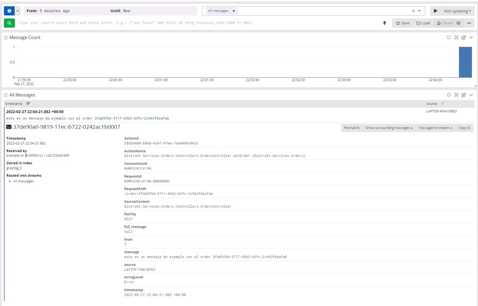Grab the All Messages widget drag handle
478x306 pixels.
tap(5, 95)
